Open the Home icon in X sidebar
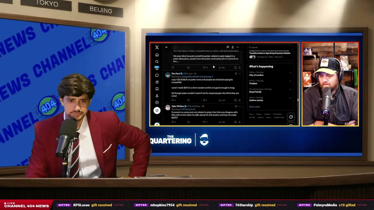The image size is (374, 210). click(x=157, y=55)
